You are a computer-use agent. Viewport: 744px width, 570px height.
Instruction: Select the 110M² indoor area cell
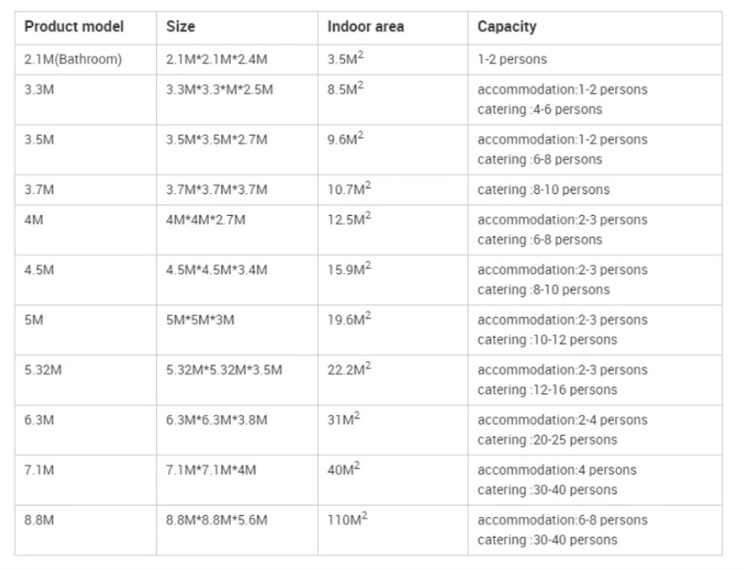(x=348, y=520)
